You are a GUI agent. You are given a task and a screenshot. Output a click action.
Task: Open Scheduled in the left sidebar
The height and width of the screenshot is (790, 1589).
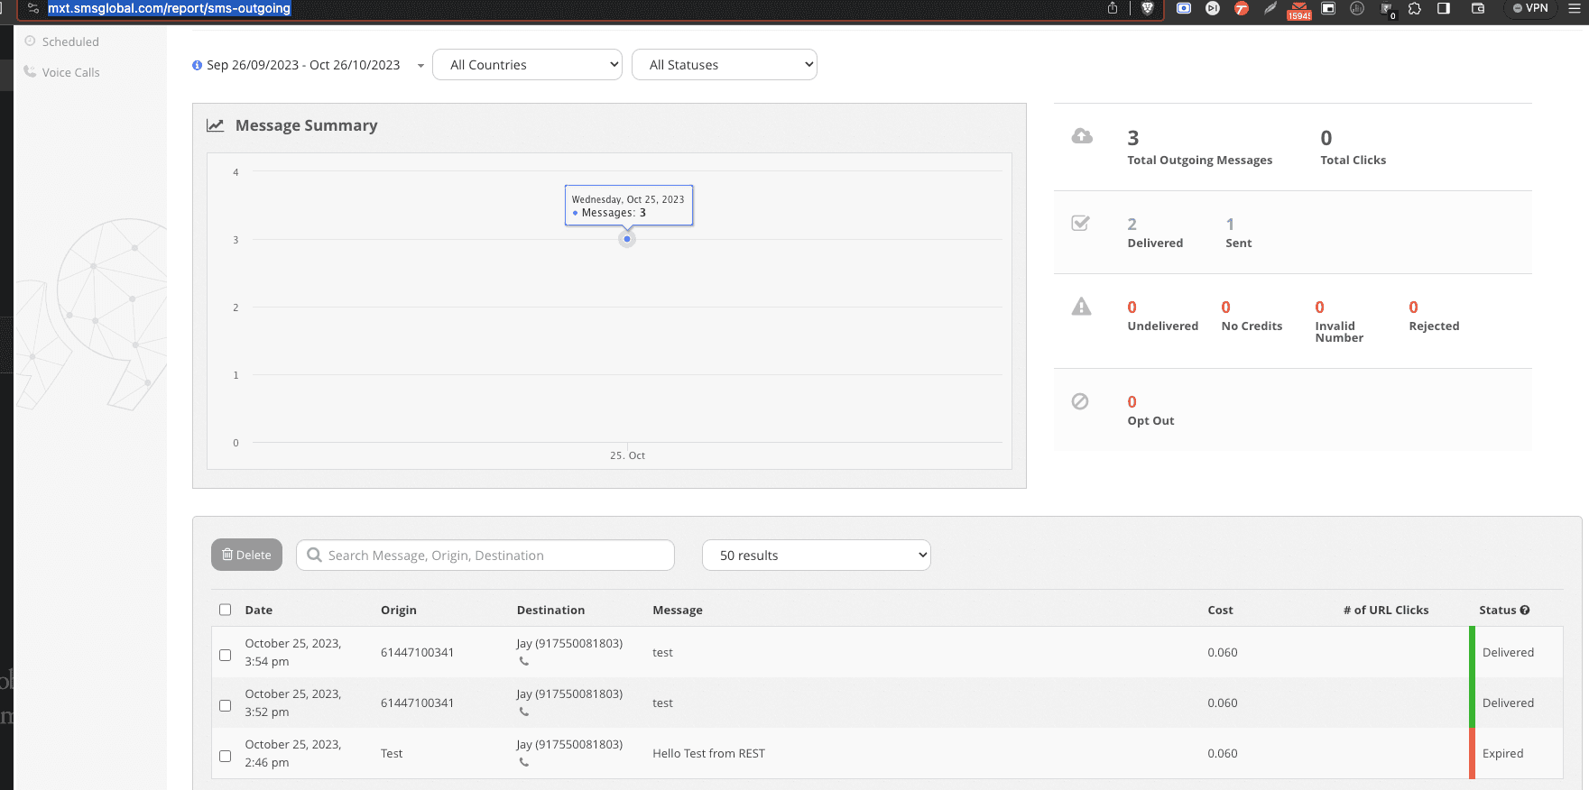point(70,41)
